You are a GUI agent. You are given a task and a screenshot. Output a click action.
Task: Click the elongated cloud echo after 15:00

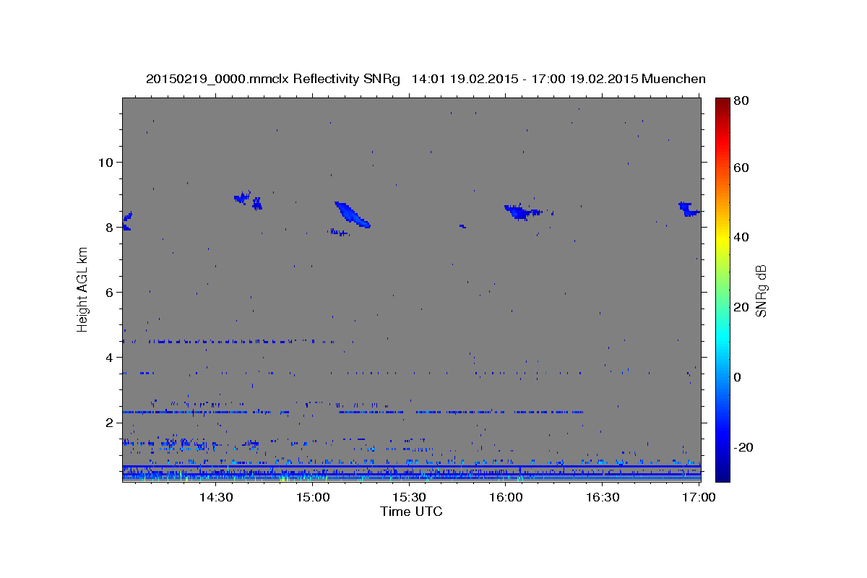pos(353,215)
